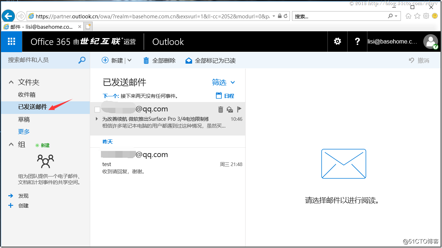442x248 pixels.
Task: Click the 下一个 next event label
Action: (111, 96)
